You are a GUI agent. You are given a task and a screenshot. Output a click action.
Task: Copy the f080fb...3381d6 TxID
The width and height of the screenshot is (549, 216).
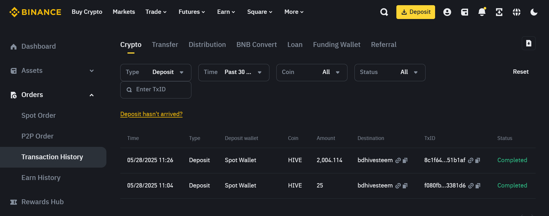[478, 186]
